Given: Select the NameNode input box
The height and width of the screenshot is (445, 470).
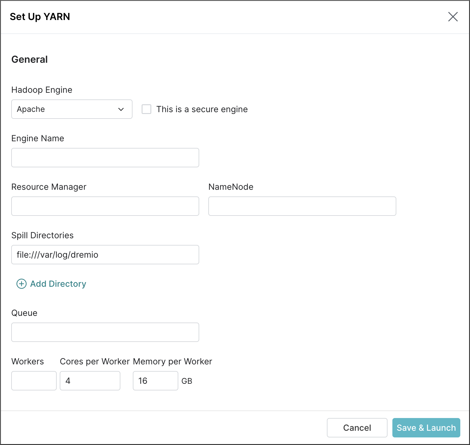Looking at the screenshot, I should [x=302, y=206].
